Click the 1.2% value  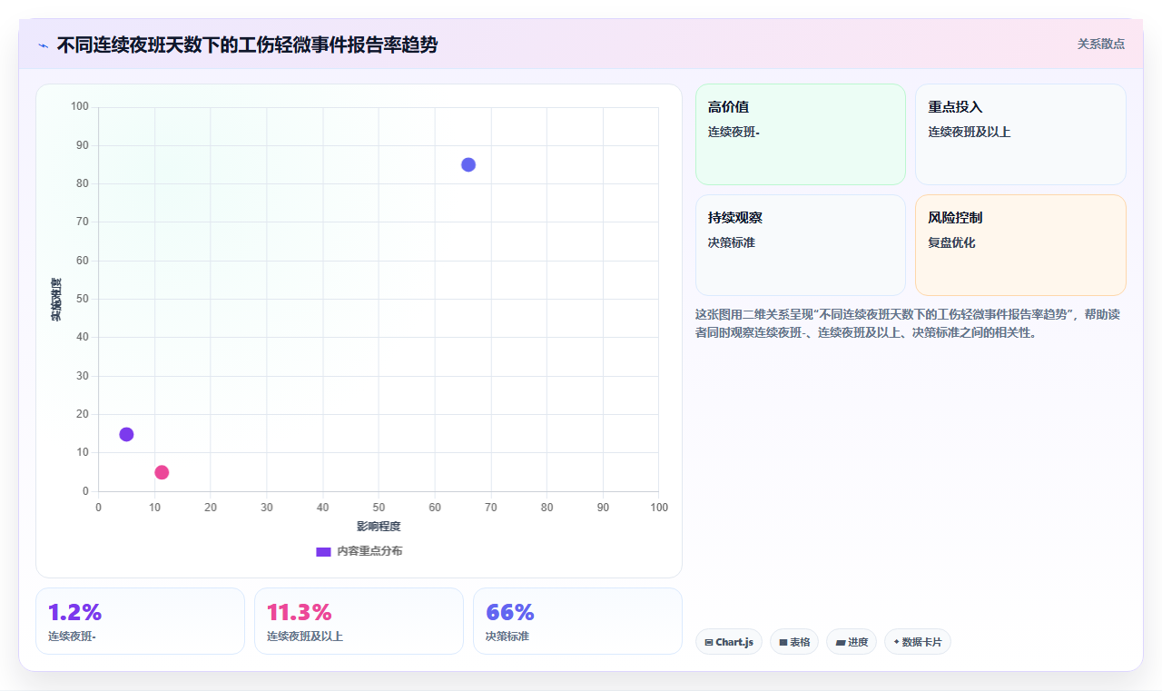tap(74, 612)
